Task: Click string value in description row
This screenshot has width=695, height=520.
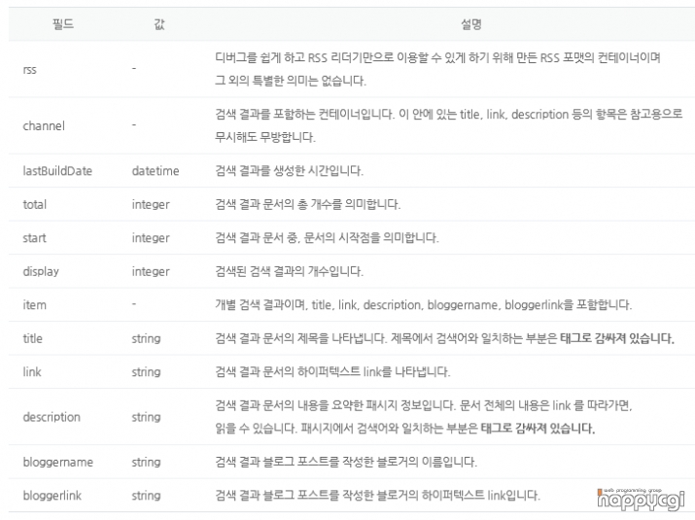Action: [x=146, y=417]
